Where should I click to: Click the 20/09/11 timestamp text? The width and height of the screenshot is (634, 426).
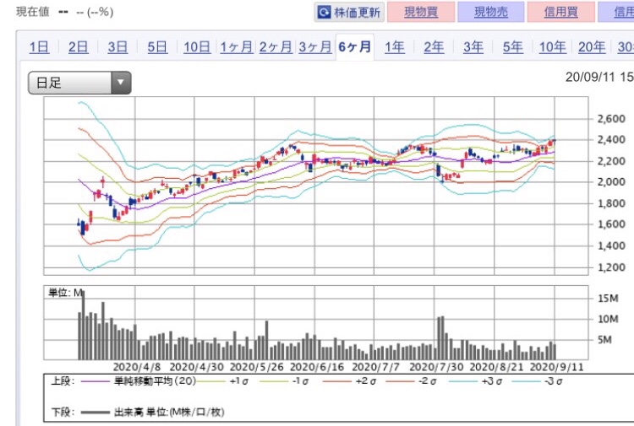[x=599, y=77]
